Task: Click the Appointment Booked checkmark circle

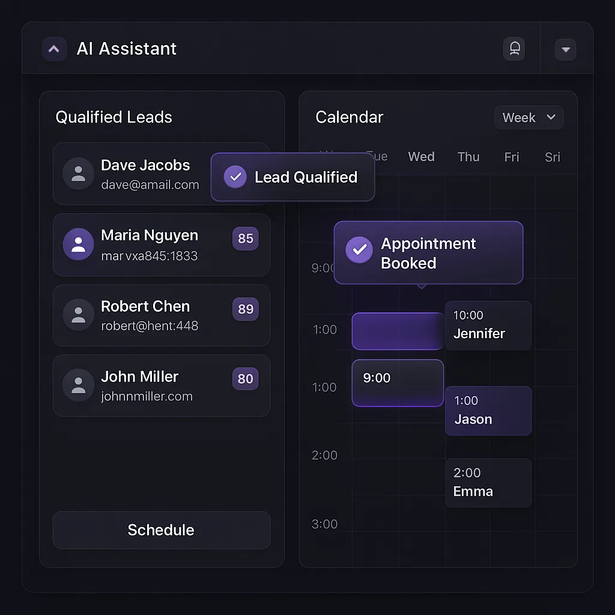Action: coord(359,250)
